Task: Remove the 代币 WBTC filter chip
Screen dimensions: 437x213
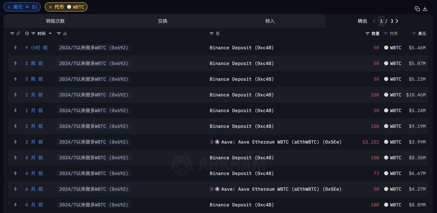Action: tap(50, 7)
